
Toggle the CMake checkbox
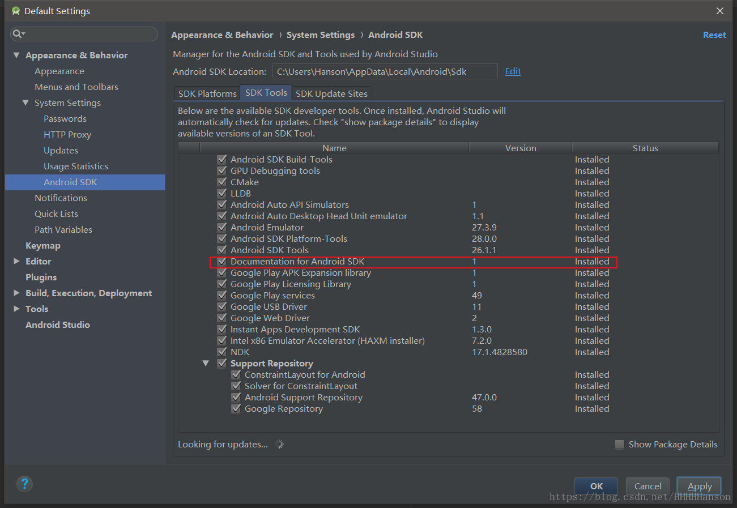222,182
